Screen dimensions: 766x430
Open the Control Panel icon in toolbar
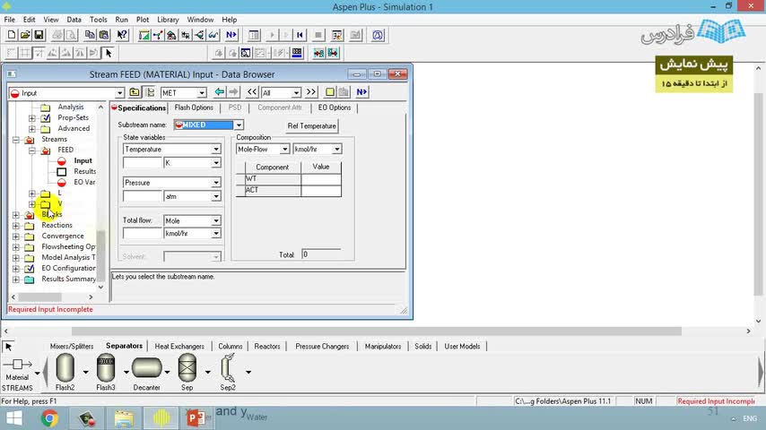click(254, 35)
